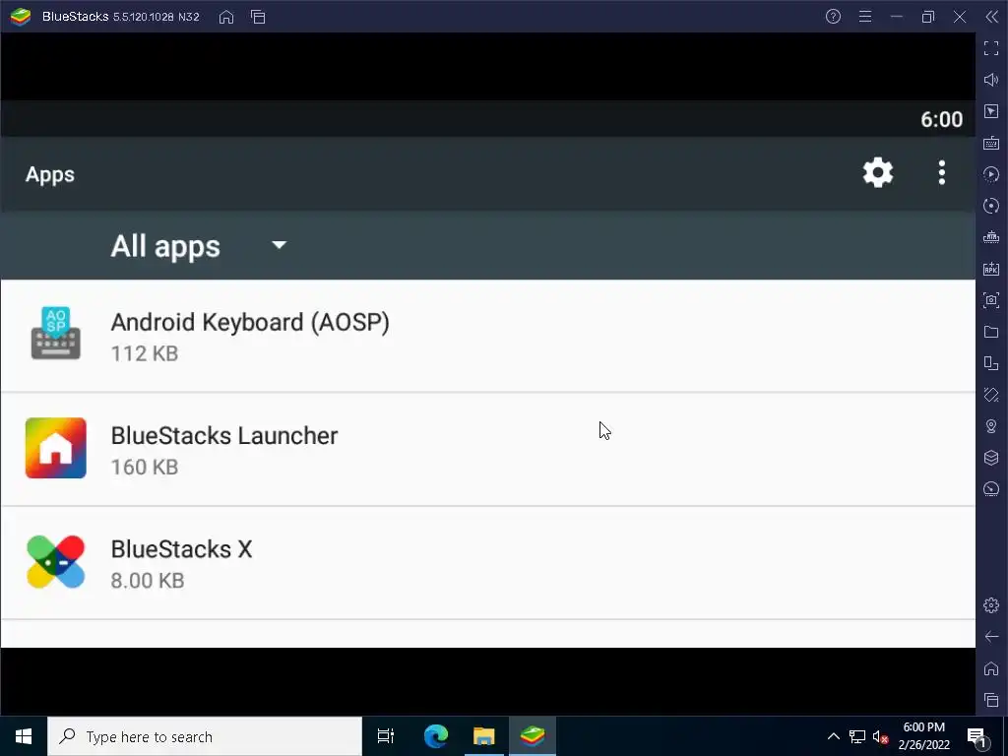This screenshot has width=1008, height=756.
Task: Open the three-dot overflow menu
Action: click(942, 173)
